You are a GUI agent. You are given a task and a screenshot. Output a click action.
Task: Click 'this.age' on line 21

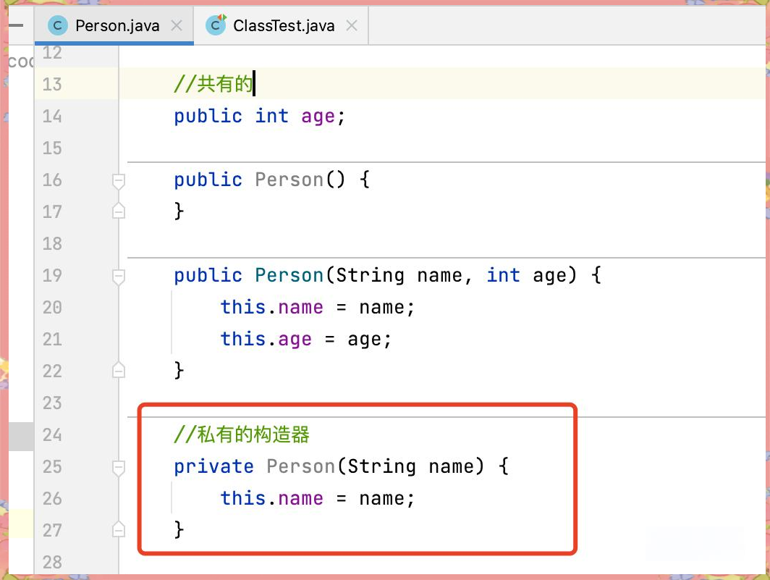point(266,339)
